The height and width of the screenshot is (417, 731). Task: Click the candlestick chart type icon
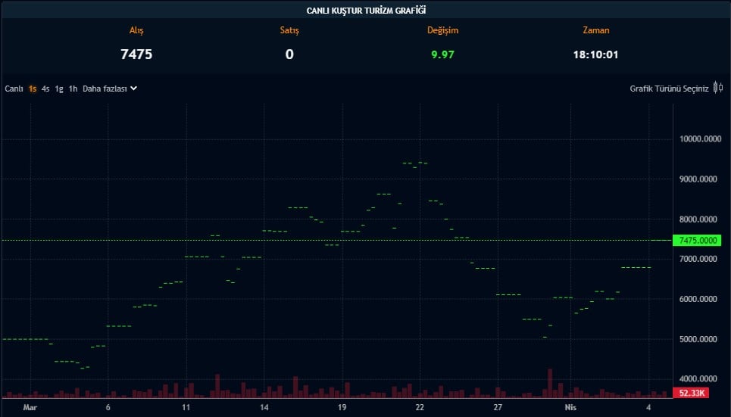(718, 89)
